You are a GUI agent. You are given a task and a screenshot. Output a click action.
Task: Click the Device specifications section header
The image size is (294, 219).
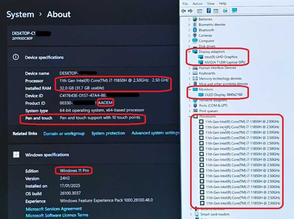coord(44,57)
